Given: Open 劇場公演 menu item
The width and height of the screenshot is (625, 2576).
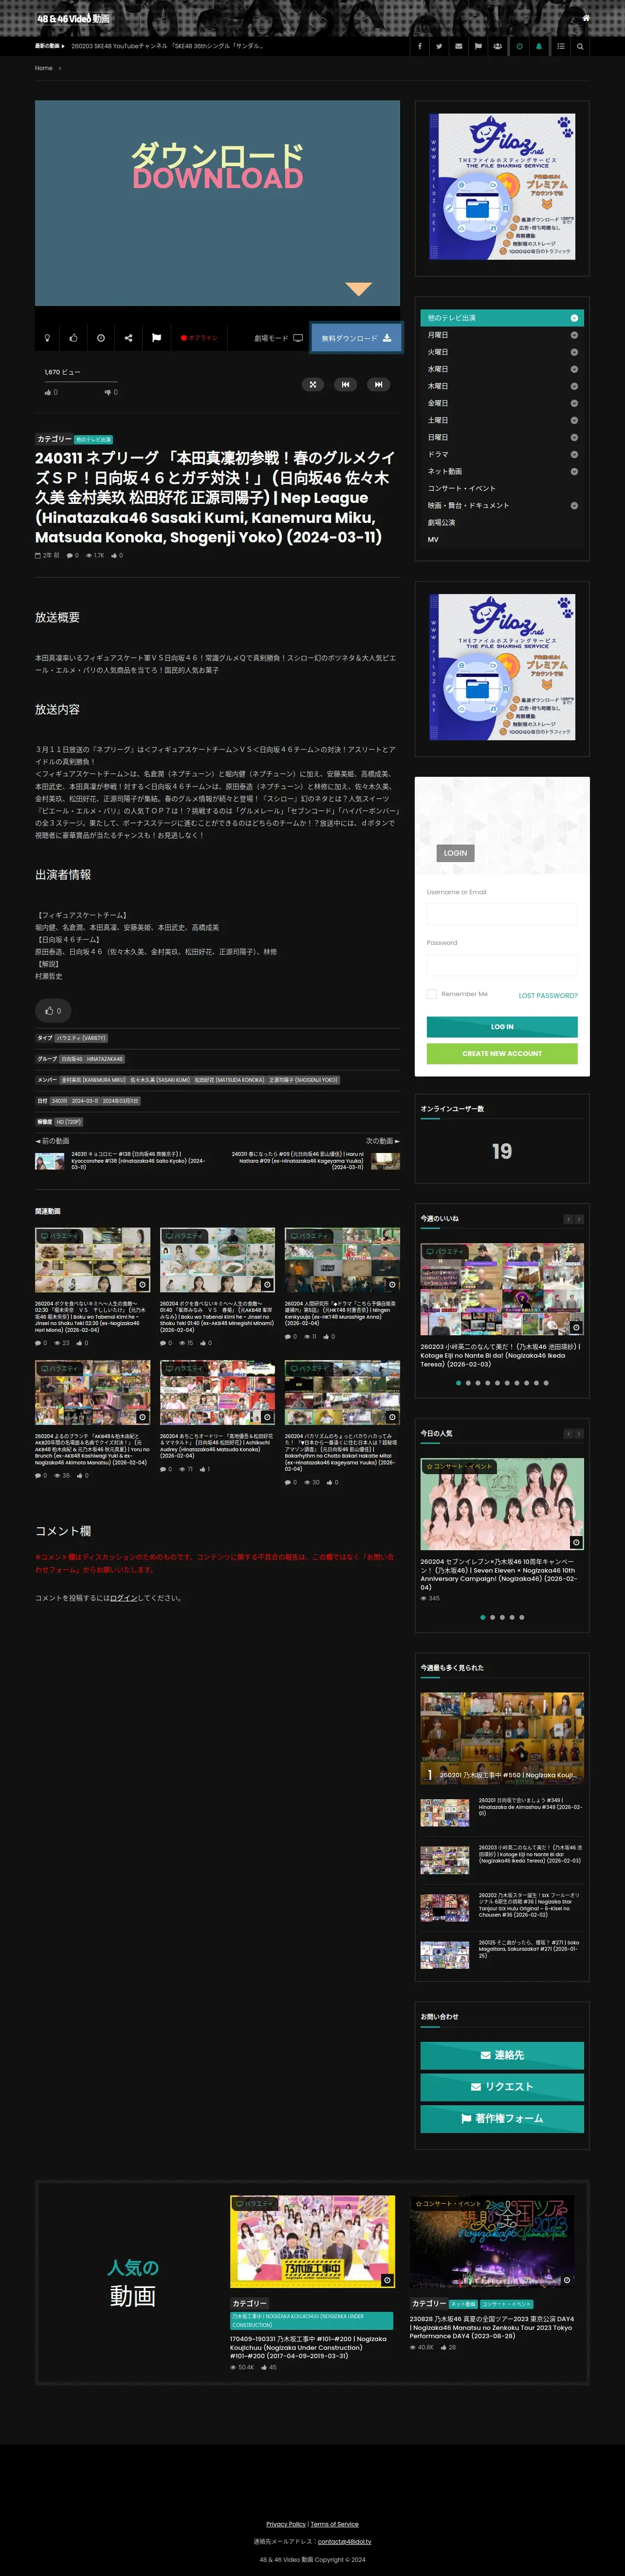Looking at the screenshot, I should point(501,522).
